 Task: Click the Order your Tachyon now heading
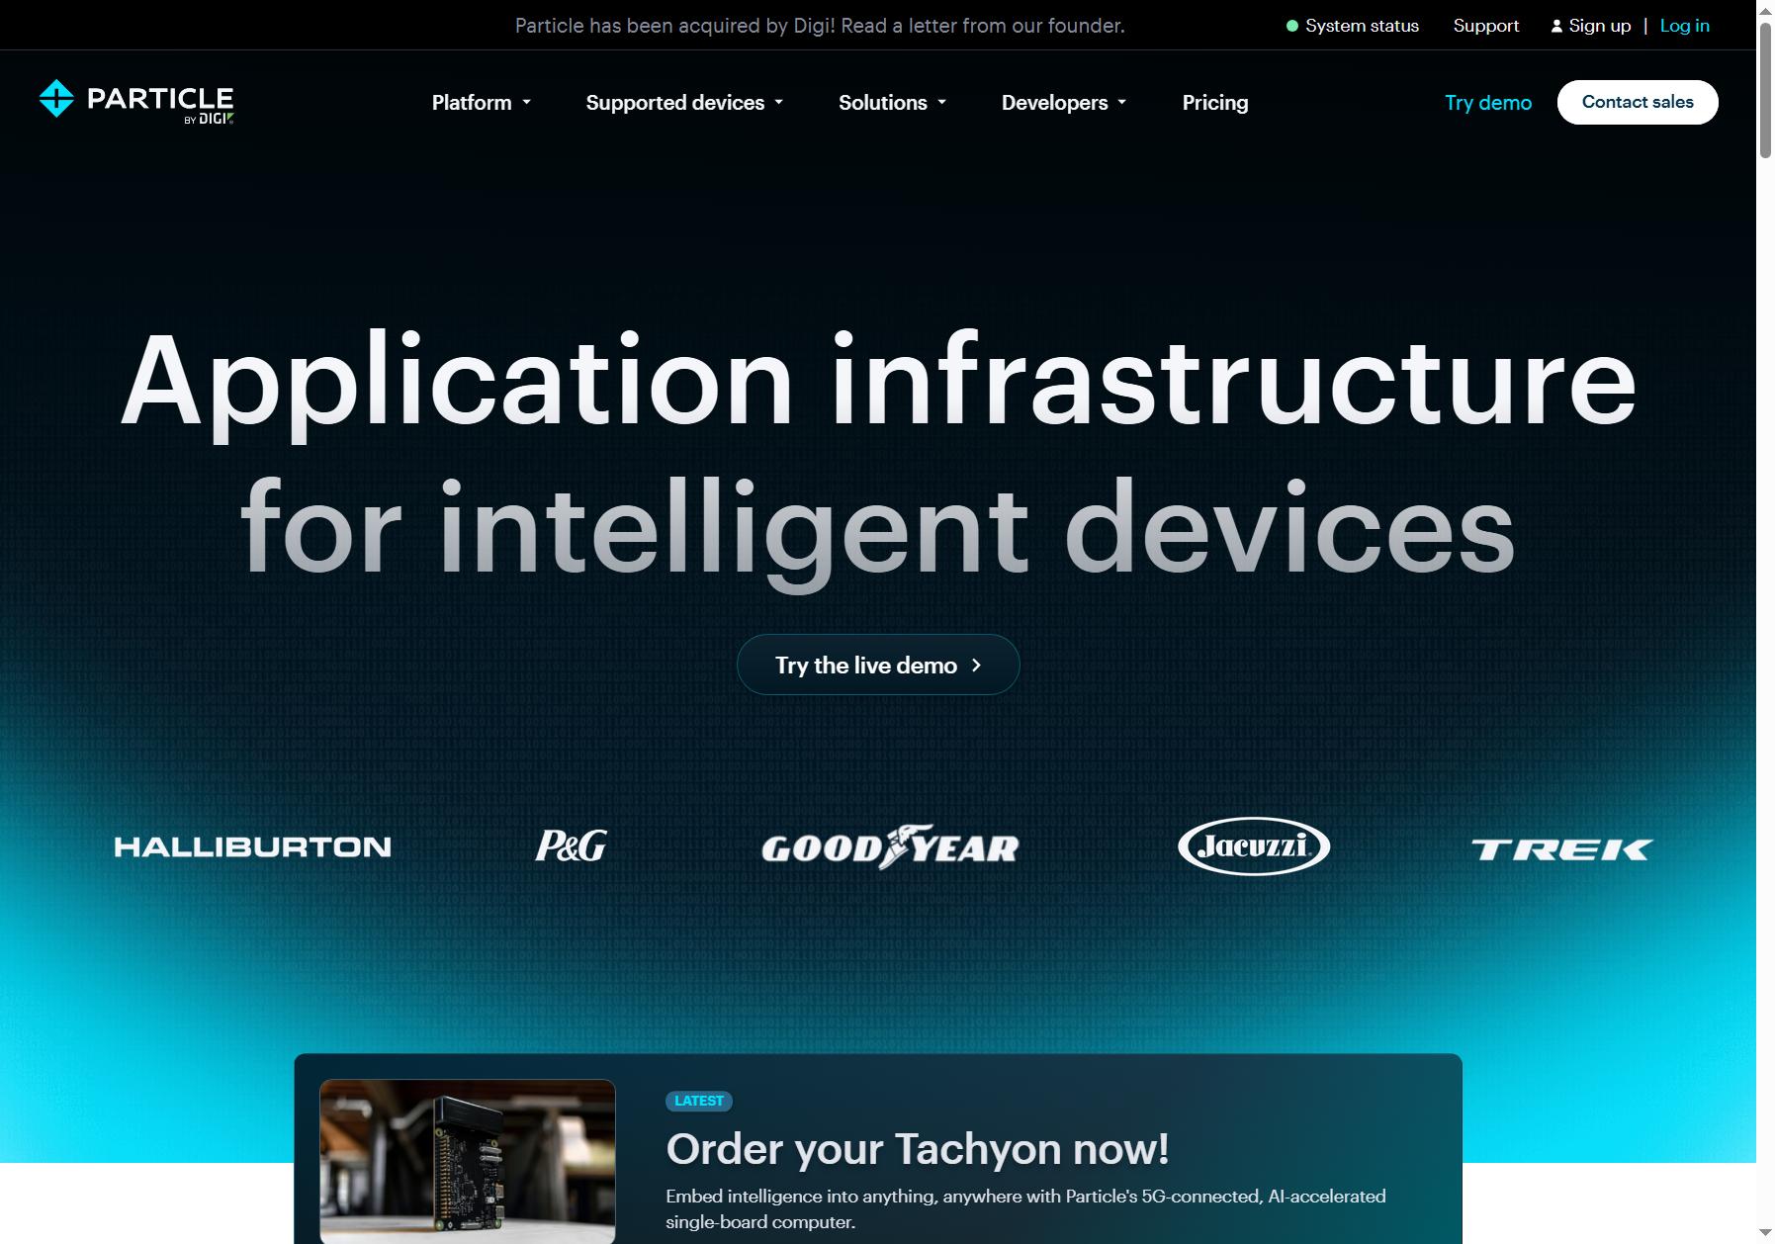point(918,1149)
